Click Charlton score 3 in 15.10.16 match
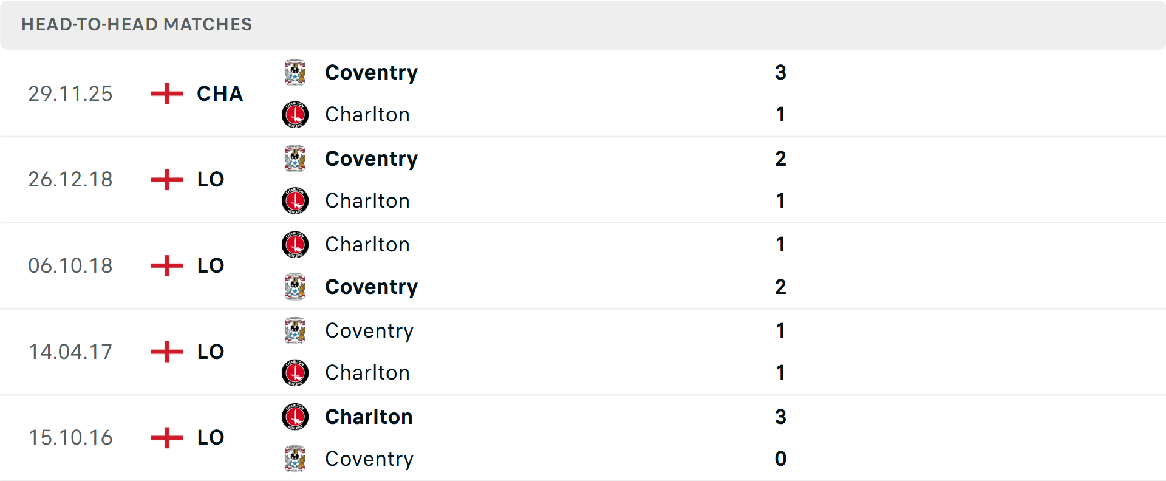Screen dimensions: 1166x481 [780, 417]
